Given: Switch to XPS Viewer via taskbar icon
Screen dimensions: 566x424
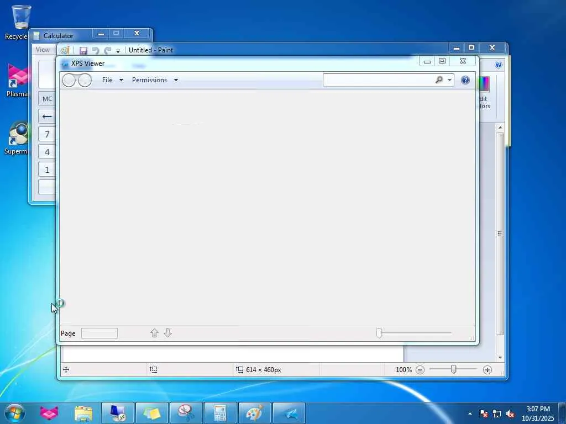Looking at the screenshot, I should (289, 413).
